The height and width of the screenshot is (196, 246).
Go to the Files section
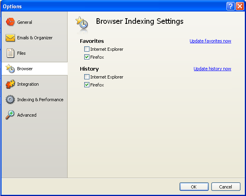click(21, 53)
